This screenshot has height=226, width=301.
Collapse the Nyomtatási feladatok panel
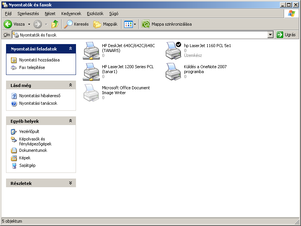click(70, 49)
